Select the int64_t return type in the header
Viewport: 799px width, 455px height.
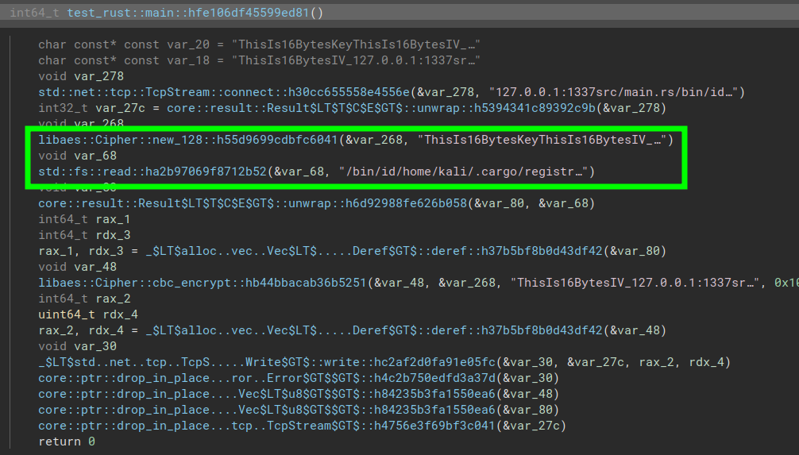pyautogui.click(x=35, y=13)
